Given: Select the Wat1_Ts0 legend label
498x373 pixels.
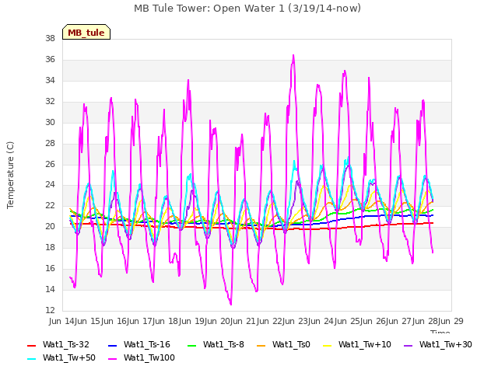Looking at the screenshot, I should coord(291,344).
